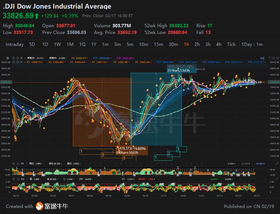Screen dimensions: 280x214
Task: Choose the 2h interval
Action: tap(197, 44)
